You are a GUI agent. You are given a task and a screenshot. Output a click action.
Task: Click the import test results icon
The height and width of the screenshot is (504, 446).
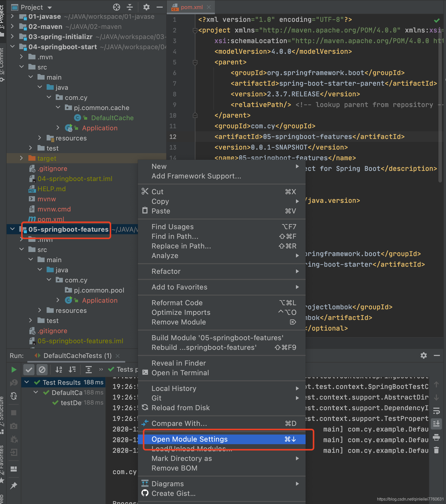14,452
